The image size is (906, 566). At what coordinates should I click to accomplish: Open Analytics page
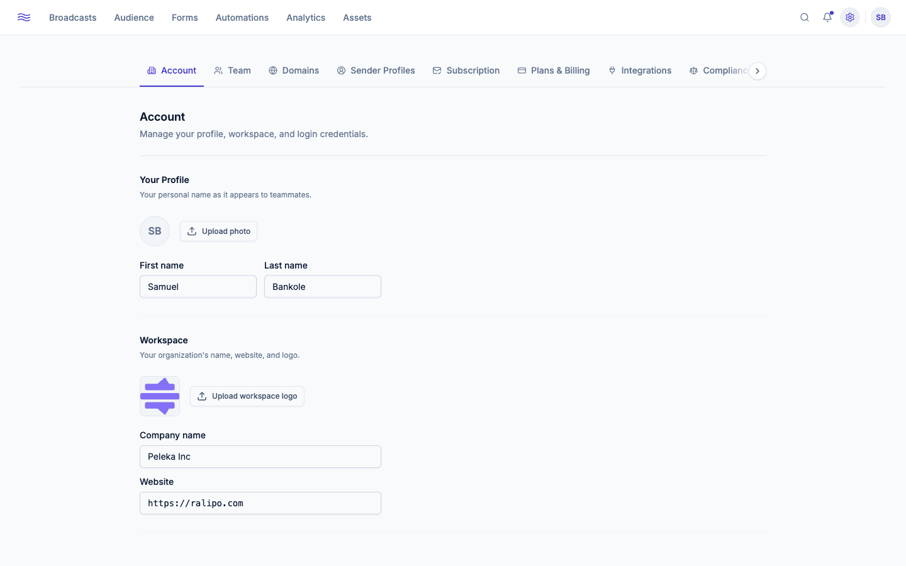click(x=306, y=18)
